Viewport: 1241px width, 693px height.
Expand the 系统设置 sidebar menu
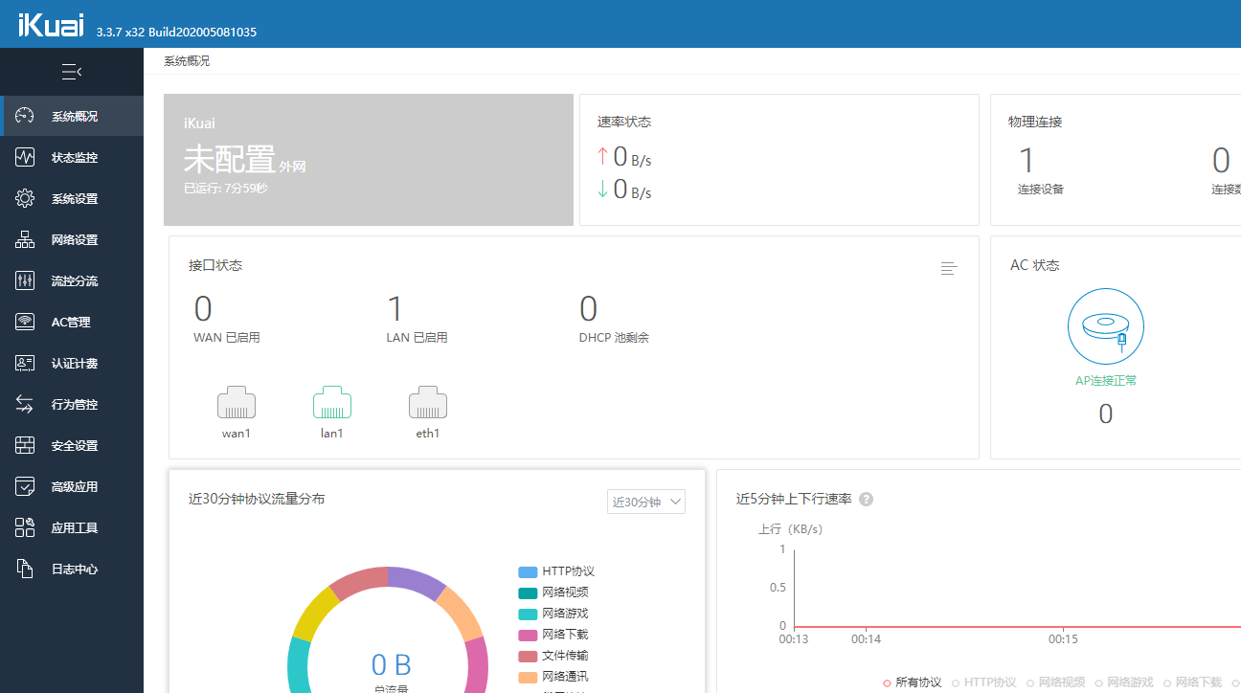coord(74,199)
